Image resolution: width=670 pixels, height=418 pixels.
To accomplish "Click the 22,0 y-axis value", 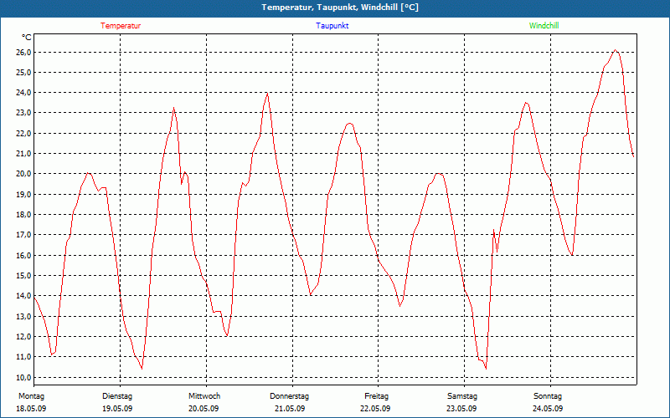I will pyautogui.click(x=23, y=134).
